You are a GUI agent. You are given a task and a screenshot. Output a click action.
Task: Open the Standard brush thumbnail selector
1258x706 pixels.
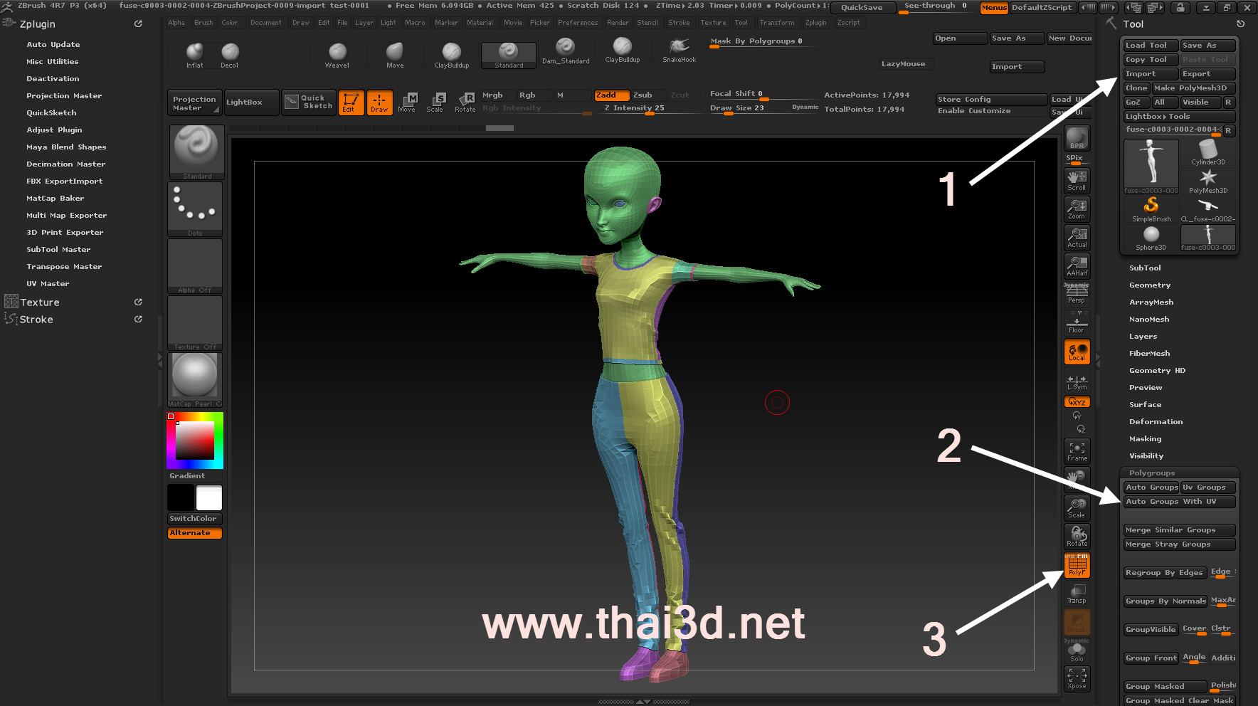[x=196, y=152]
